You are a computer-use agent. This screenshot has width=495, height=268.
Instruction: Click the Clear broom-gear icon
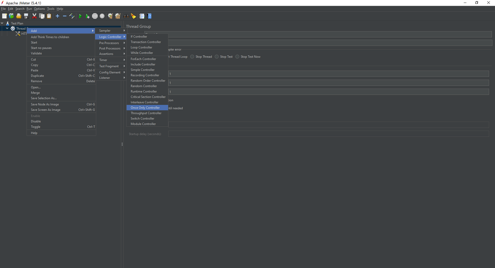110,16
